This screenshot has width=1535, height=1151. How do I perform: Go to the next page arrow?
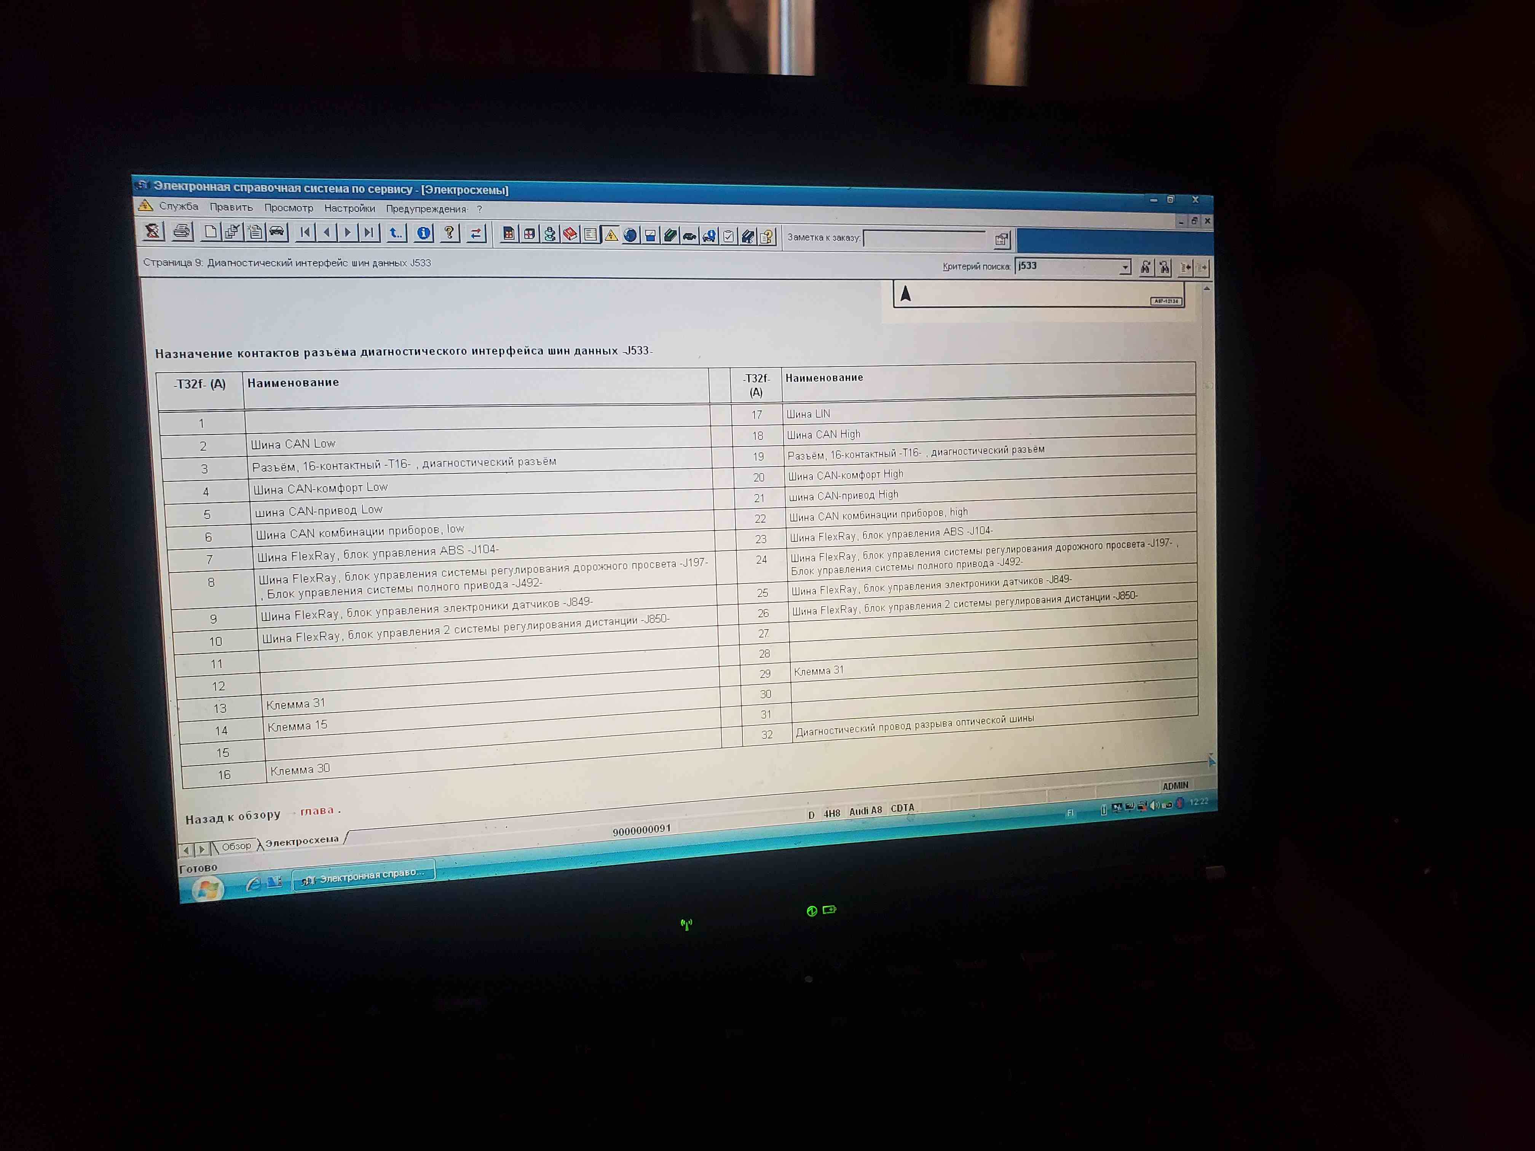(348, 233)
